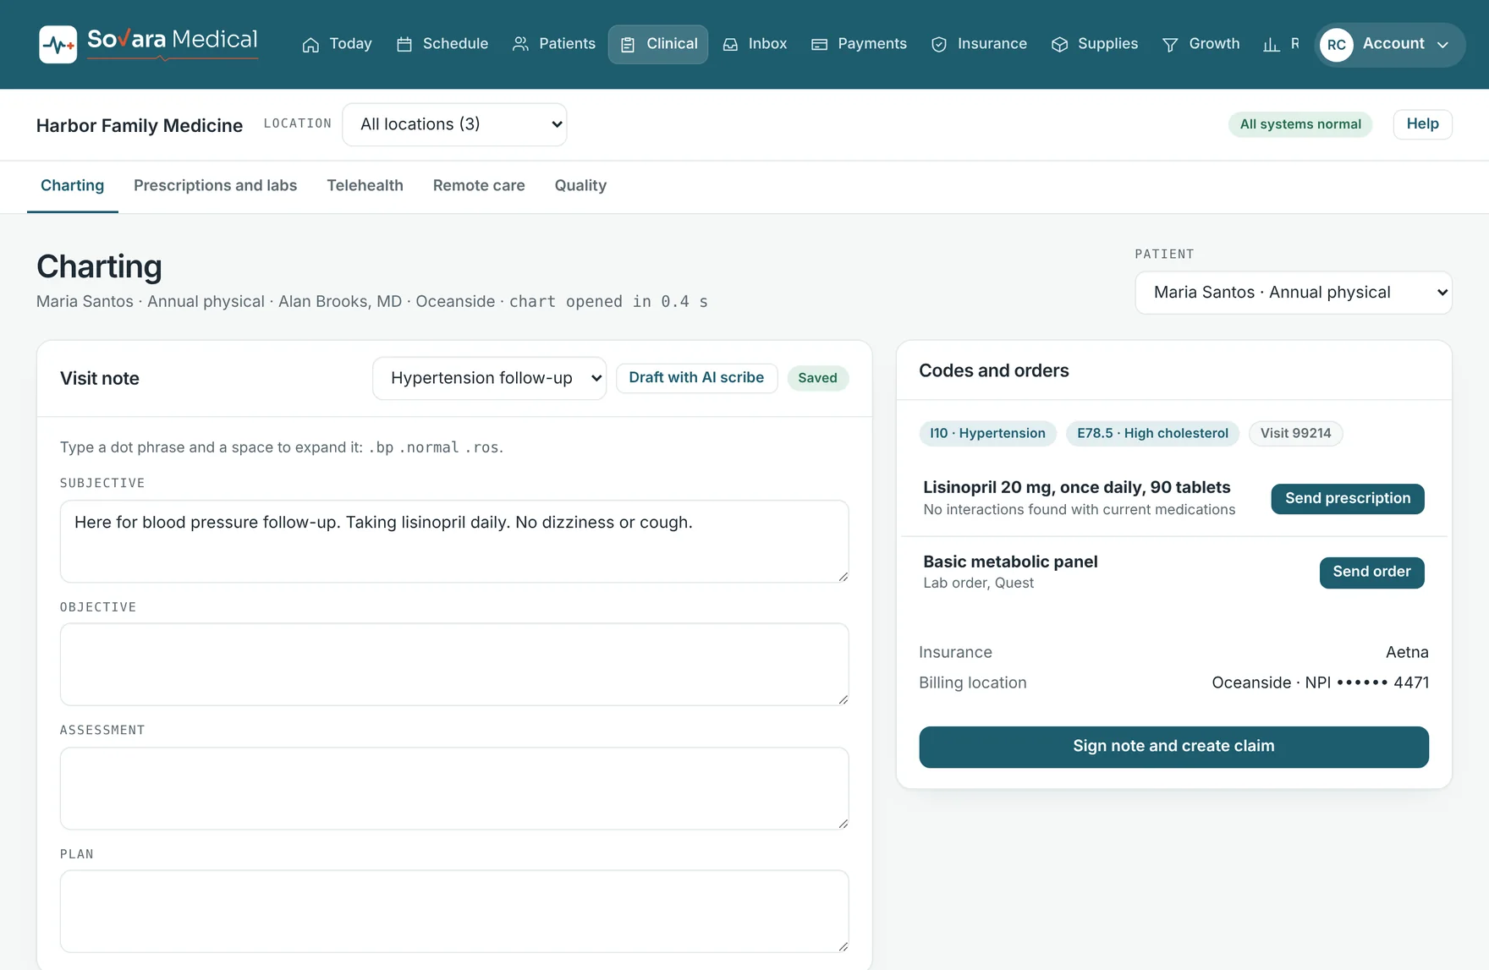Click Sign note and create claim
Image resolution: width=1489 pixels, height=970 pixels.
point(1173,747)
